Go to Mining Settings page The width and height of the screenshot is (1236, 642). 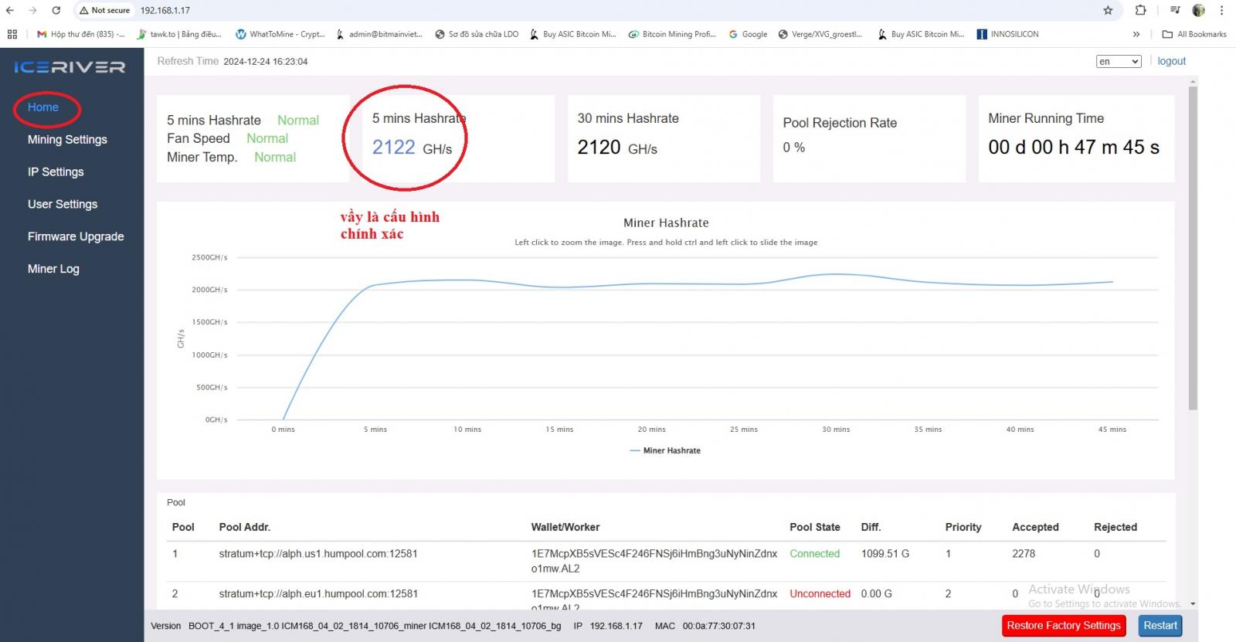(x=67, y=140)
